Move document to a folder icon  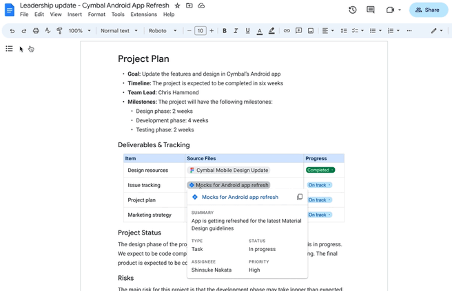189,6
